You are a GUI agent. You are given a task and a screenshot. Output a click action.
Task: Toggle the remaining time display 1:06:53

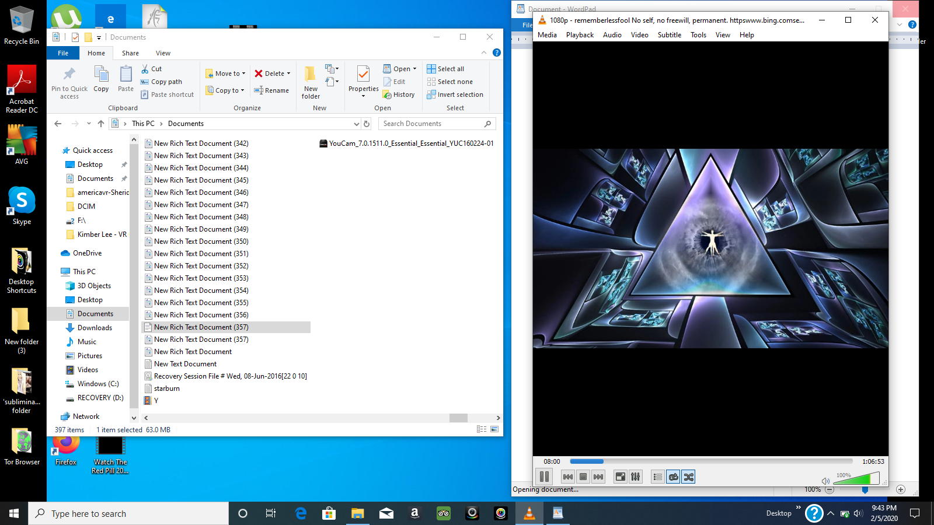pos(873,461)
